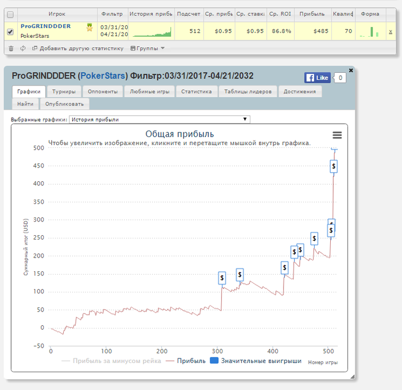The width and height of the screenshot is (402, 390).
Task: Toggle the Прибыль legend series
Action: (186, 361)
